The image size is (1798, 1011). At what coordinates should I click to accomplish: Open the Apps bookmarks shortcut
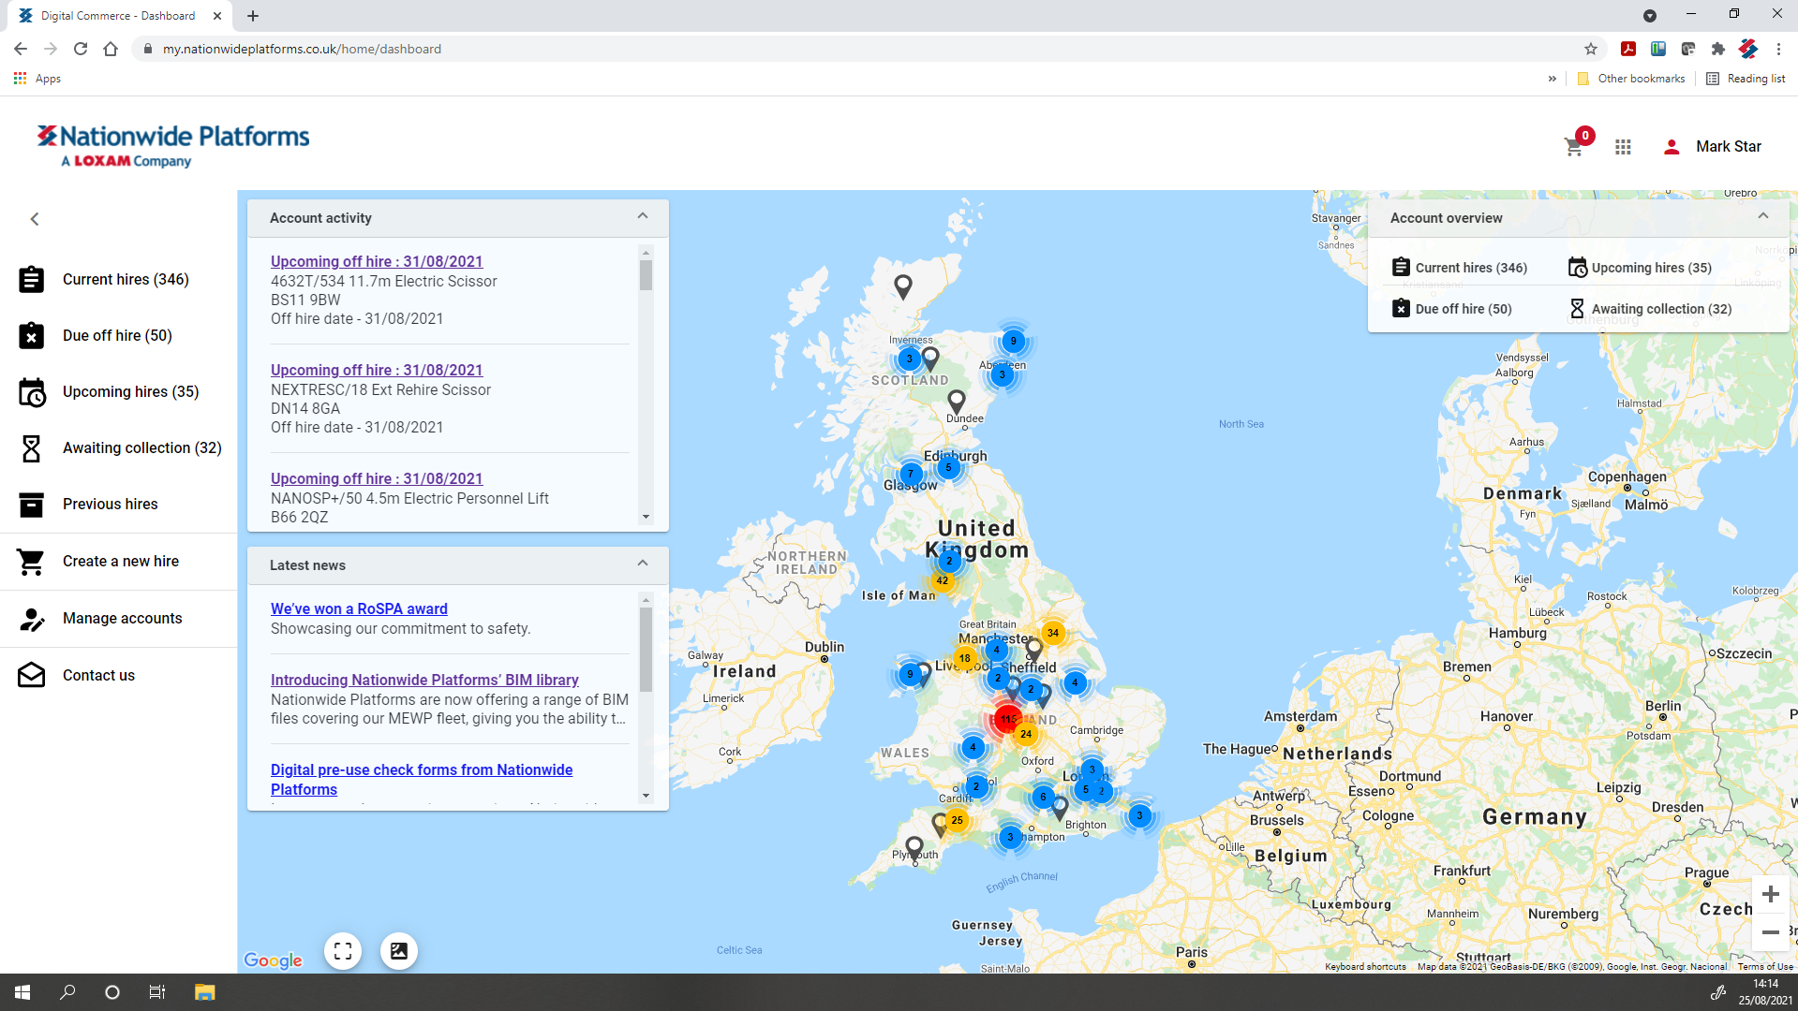click(x=37, y=79)
